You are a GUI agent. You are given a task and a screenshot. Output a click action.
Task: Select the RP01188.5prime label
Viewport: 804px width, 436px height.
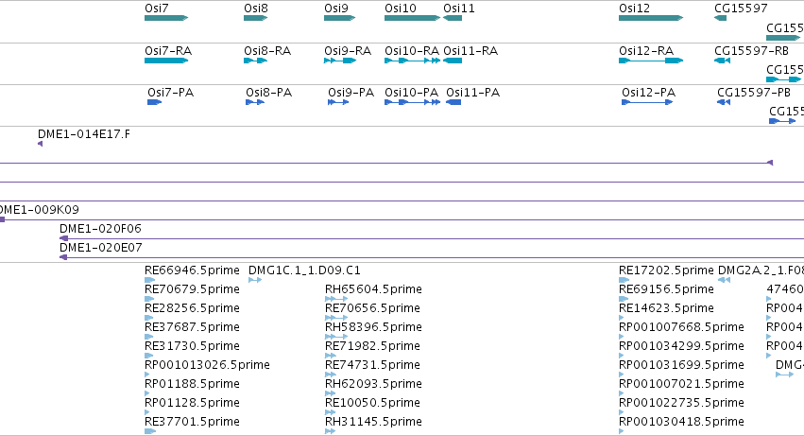[192, 384]
